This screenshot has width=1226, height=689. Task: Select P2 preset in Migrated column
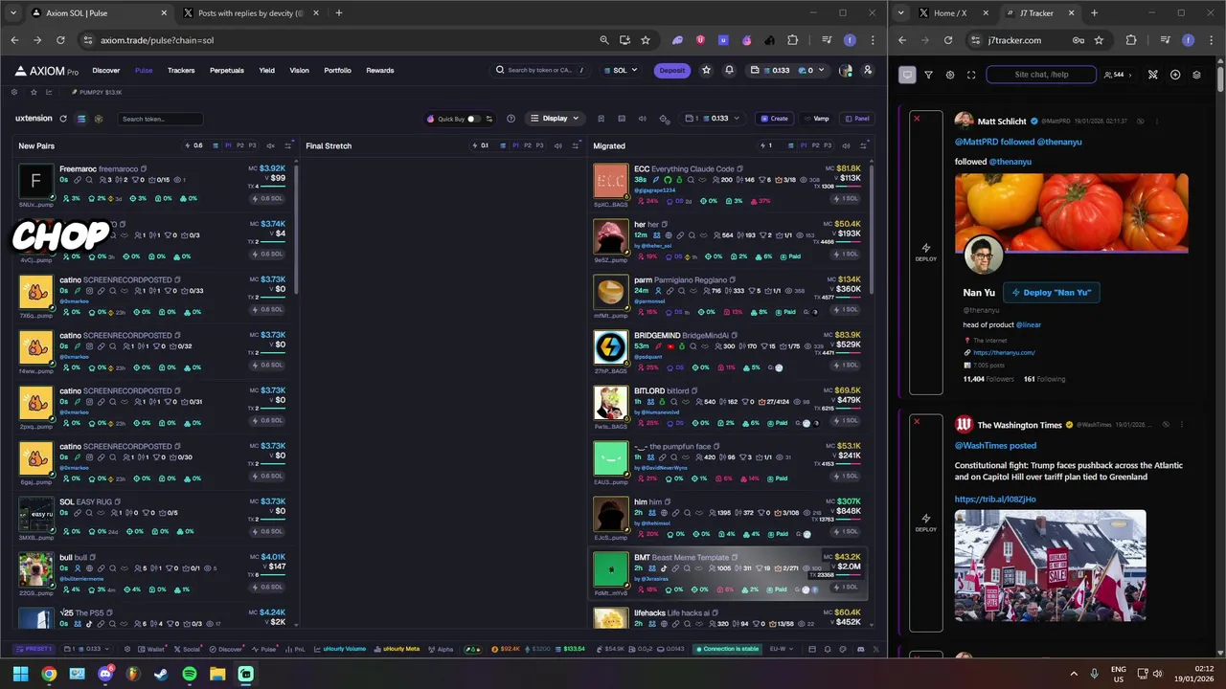pyautogui.click(x=814, y=145)
